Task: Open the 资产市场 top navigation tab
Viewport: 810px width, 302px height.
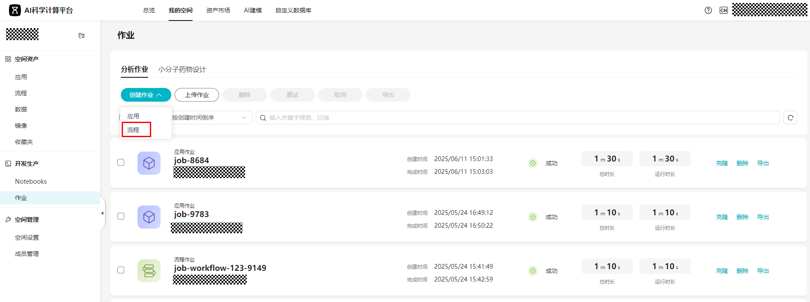Action: pos(218,10)
